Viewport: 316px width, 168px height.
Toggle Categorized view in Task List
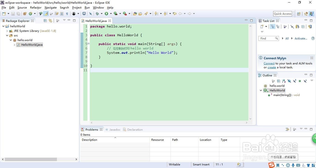273,26
